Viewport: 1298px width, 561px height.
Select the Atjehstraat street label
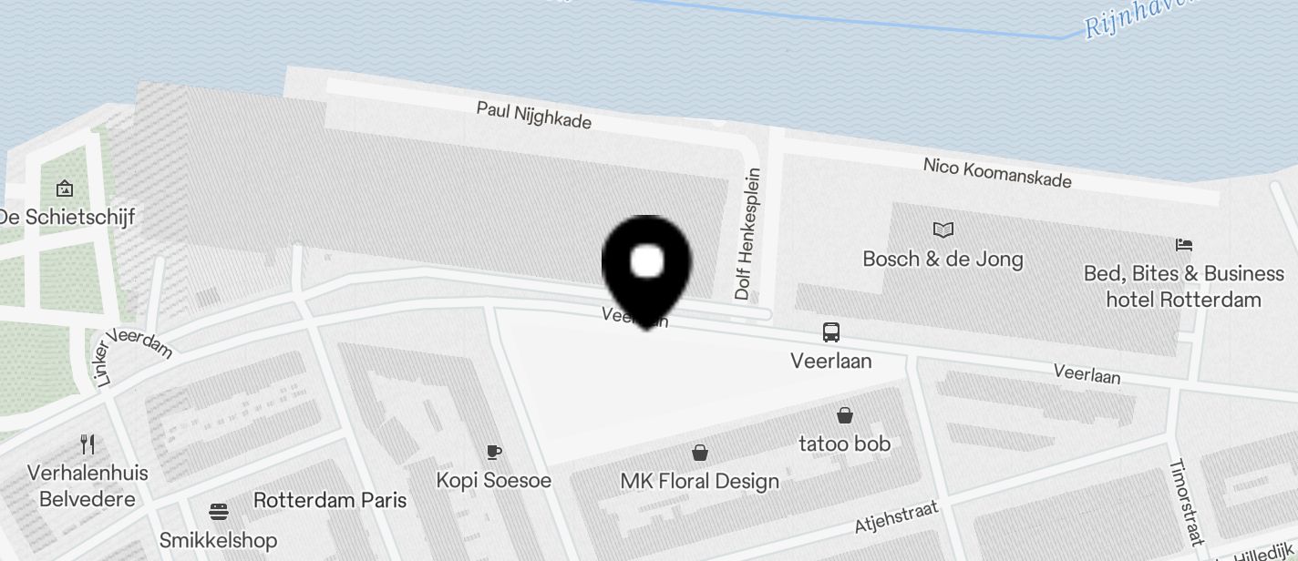coord(896,517)
